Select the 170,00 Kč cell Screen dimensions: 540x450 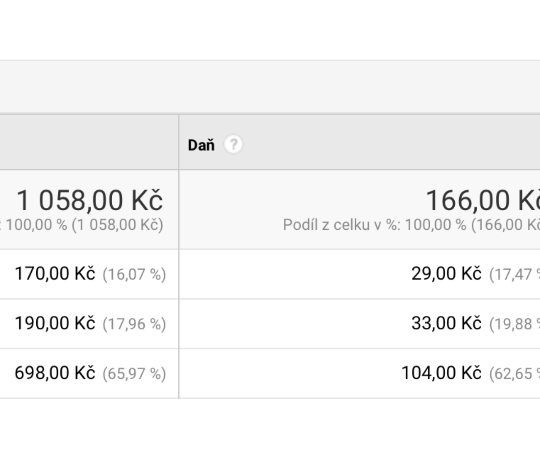(55, 274)
